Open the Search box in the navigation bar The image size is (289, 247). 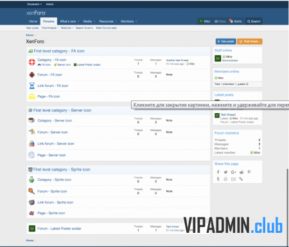coord(254,21)
